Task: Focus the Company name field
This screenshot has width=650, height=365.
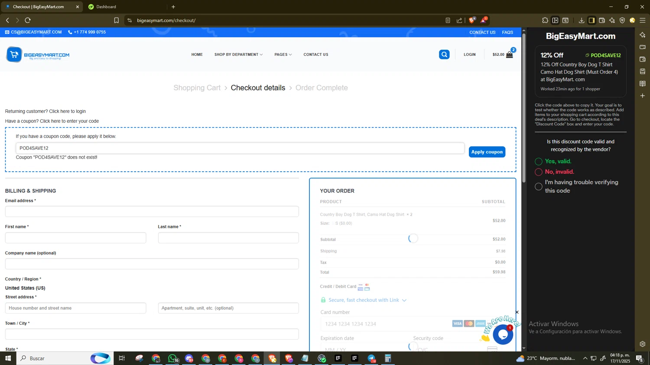Action: pos(152,264)
